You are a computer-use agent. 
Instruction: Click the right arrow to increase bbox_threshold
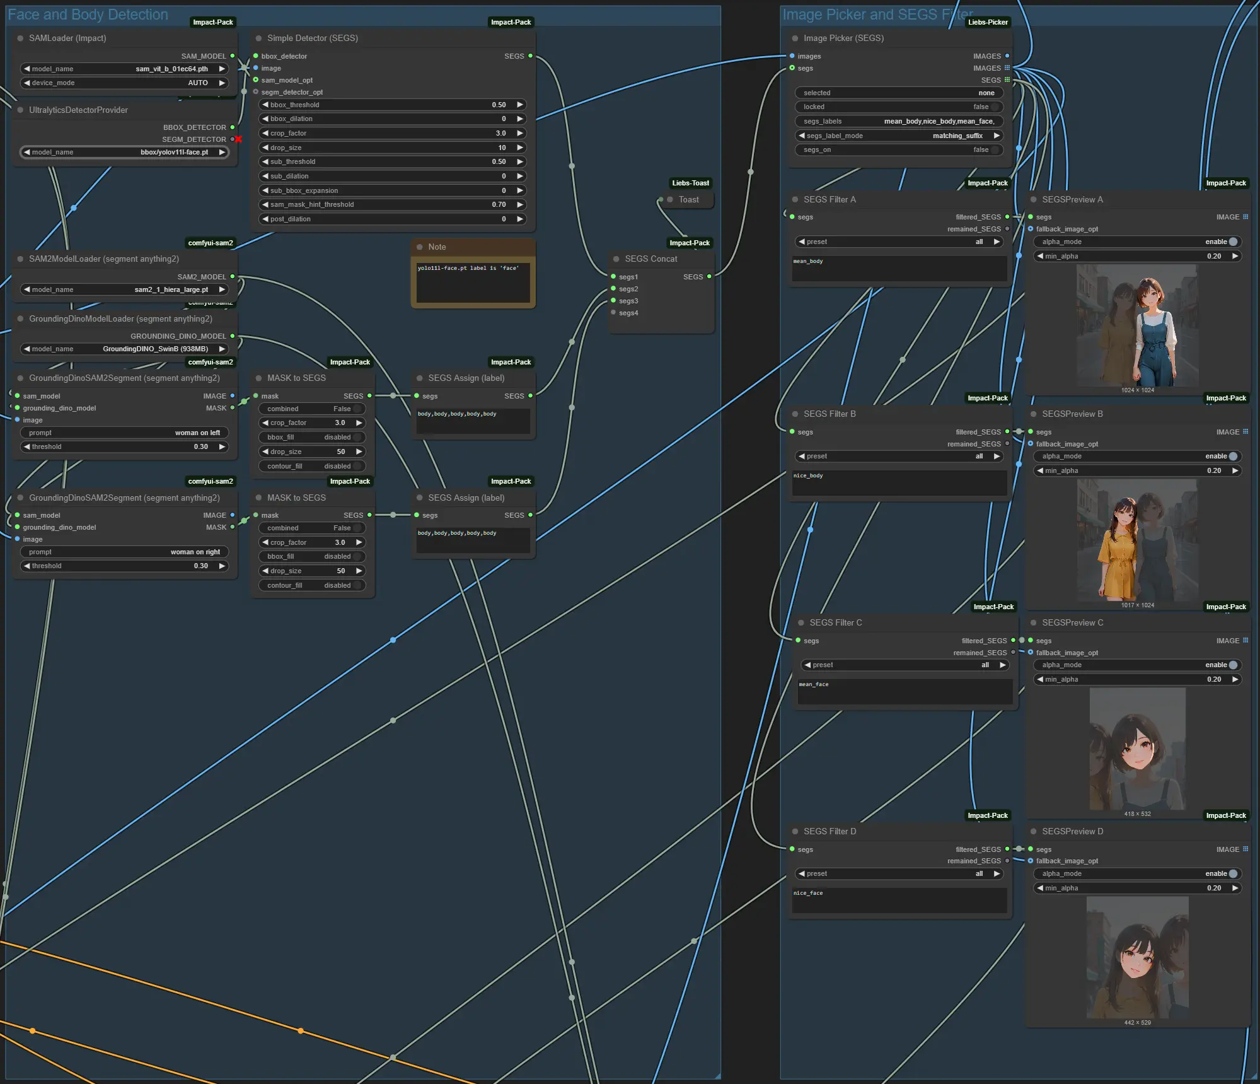coord(520,105)
